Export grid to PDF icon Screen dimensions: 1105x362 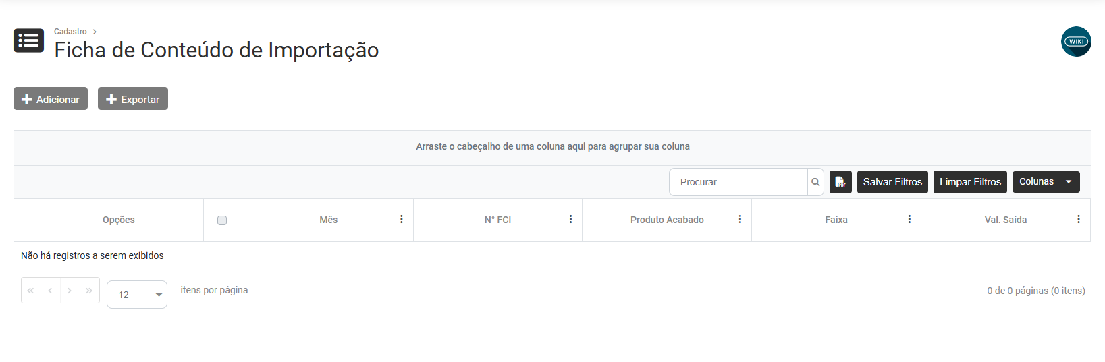pos(840,182)
